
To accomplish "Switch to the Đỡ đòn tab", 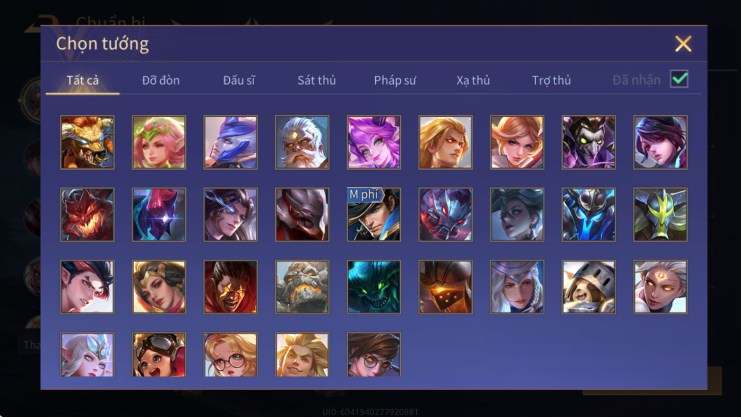I will coord(161,80).
